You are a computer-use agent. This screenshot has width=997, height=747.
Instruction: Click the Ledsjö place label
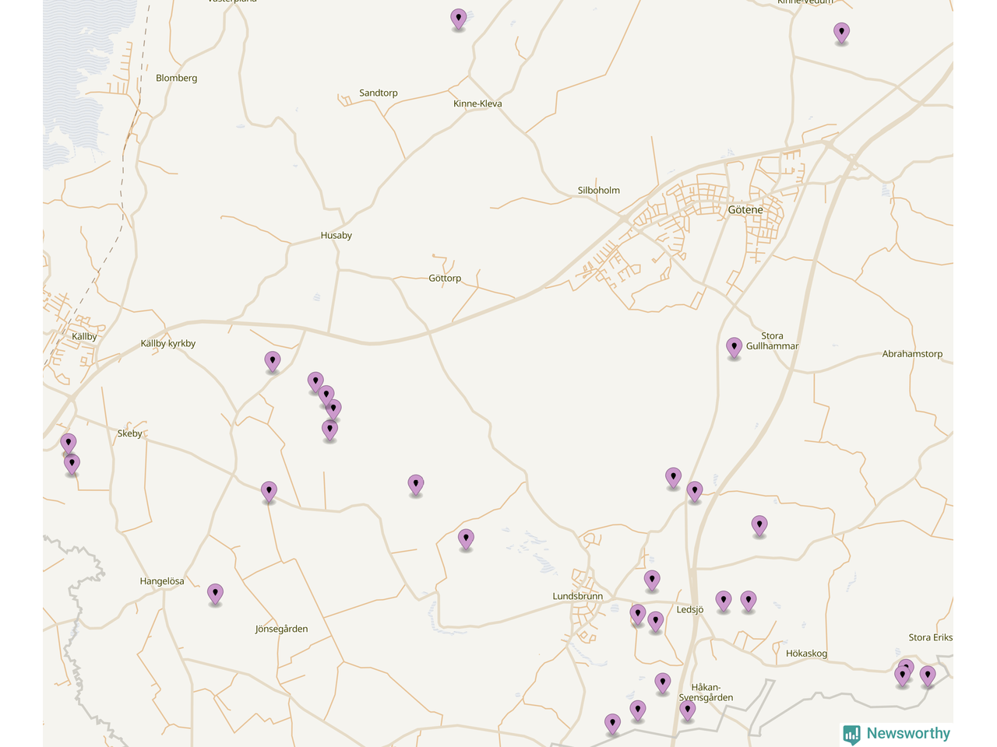(690, 609)
